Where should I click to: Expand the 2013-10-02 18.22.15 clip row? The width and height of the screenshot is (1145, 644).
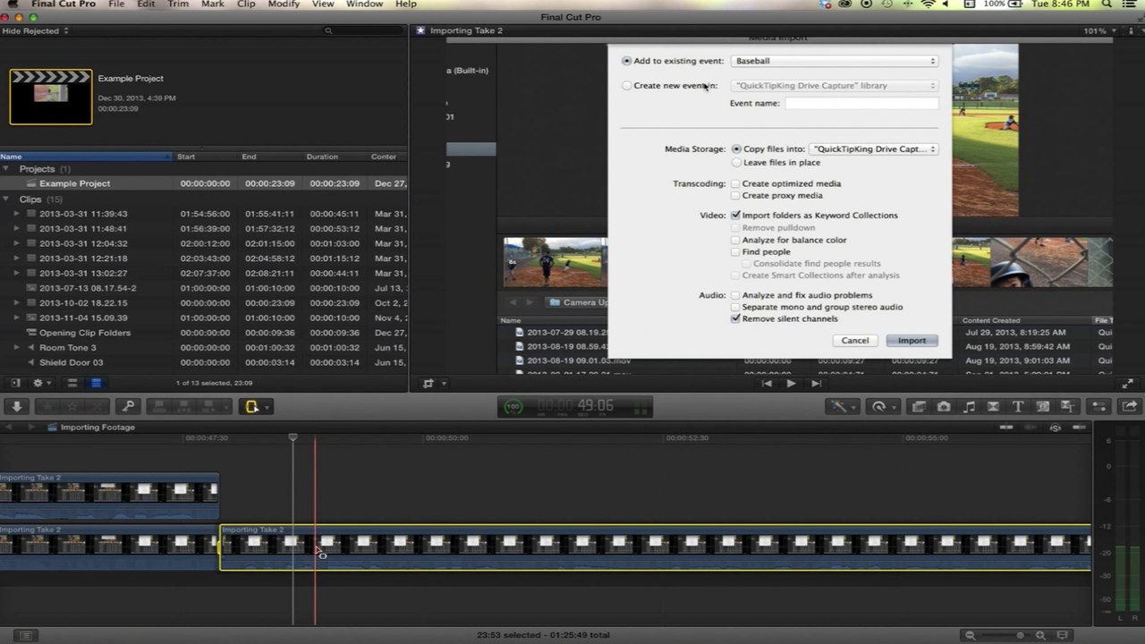(x=16, y=303)
